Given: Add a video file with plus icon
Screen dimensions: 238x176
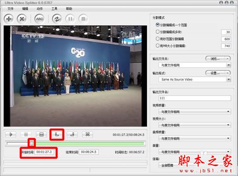Looking at the screenshot, I should coord(9,19).
